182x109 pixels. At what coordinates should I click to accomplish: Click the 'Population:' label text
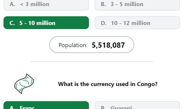tap(73, 45)
